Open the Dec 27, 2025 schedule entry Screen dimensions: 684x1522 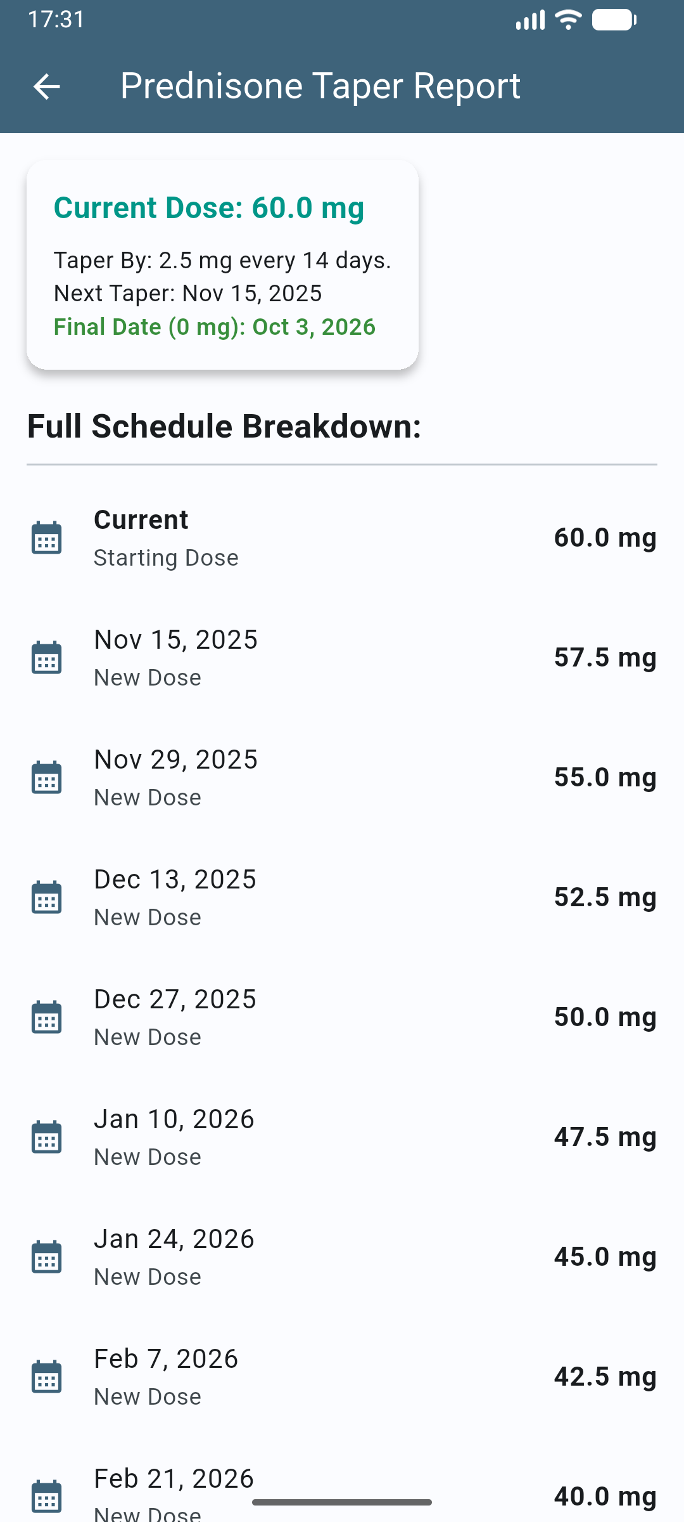coord(342,1017)
